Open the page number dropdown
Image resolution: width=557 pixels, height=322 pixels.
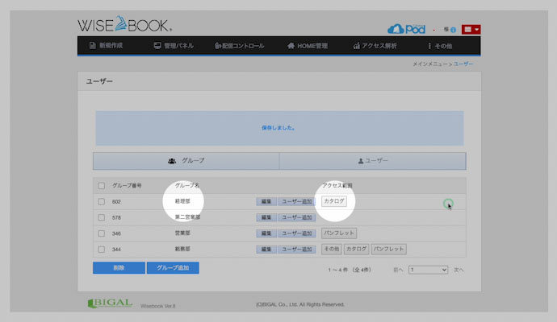[x=427, y=270]
